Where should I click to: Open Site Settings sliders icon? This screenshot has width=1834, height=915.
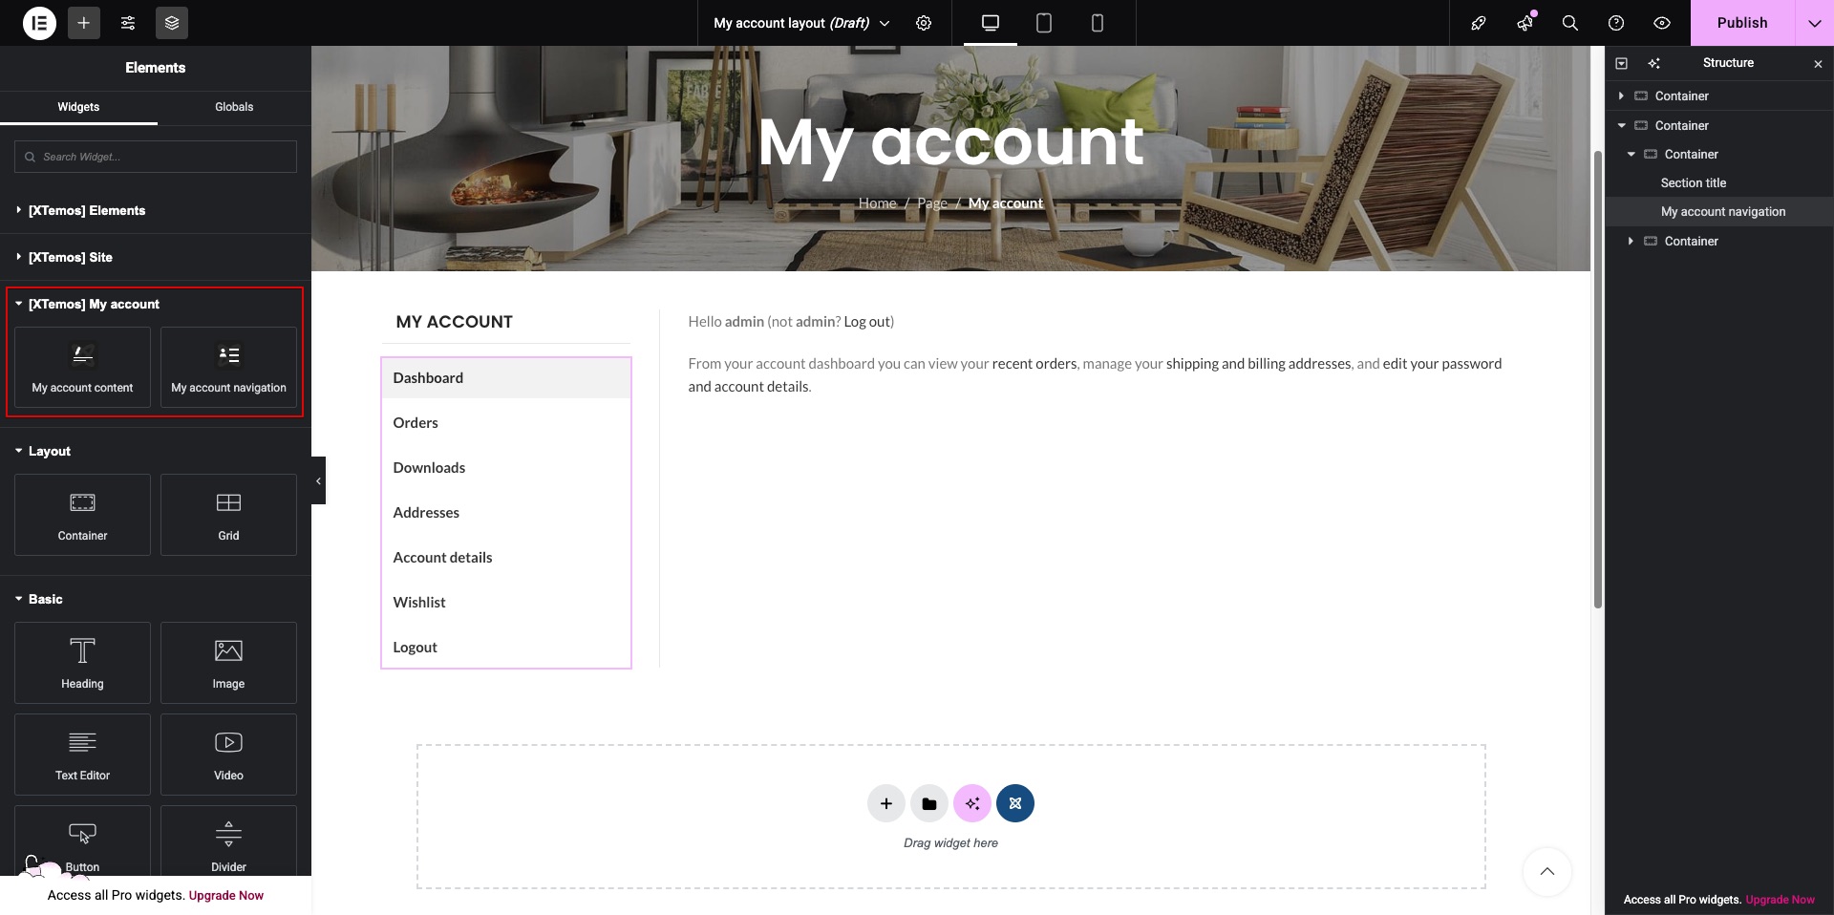tap(128, 23)
